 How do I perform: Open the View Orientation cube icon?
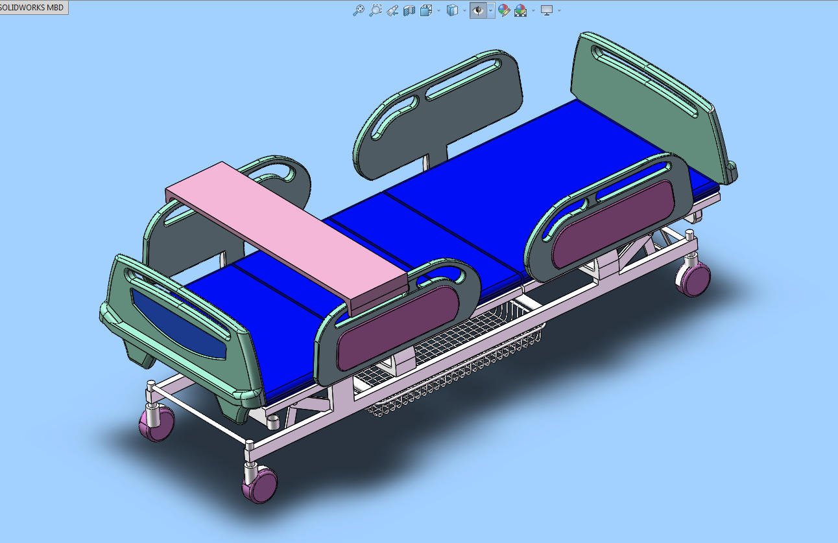click(x=426, y=10)
